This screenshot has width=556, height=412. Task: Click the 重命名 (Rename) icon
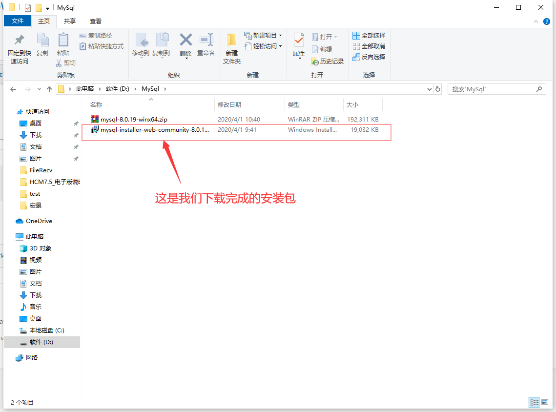(206, 44)
